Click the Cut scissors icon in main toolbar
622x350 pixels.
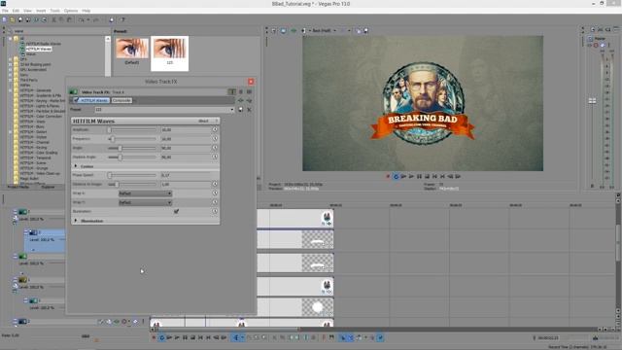point(54,19)
